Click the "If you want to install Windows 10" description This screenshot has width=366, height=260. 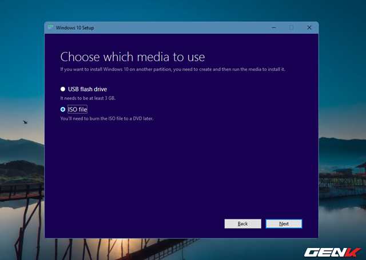click(x=173, y=69)
